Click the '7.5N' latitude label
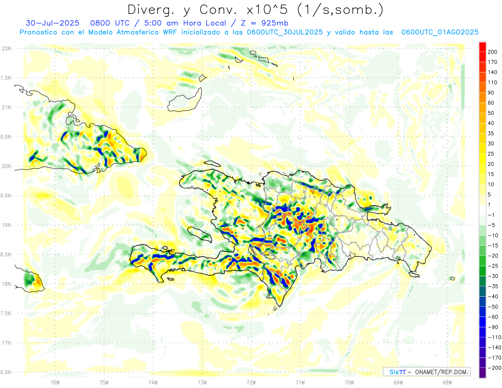The image size is (502, 388). [x=6, y=313]
